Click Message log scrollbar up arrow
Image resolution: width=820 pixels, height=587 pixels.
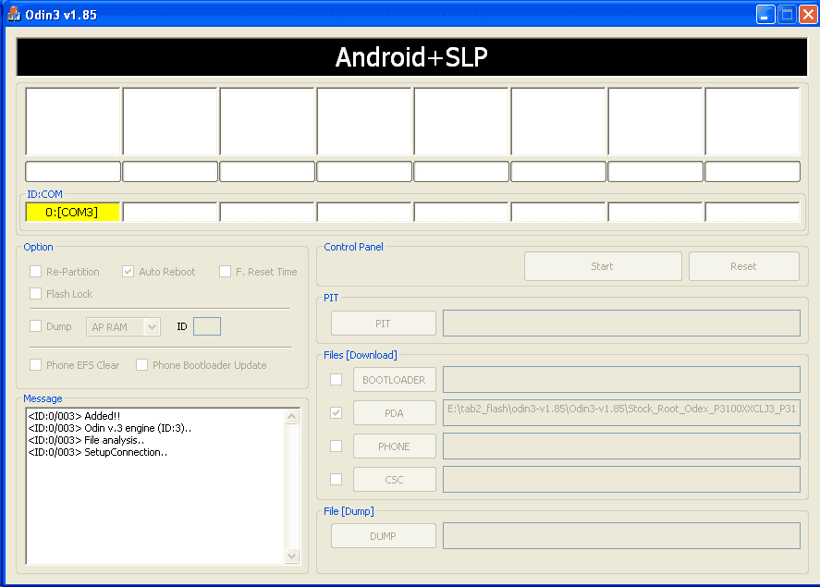pos(292,417)
